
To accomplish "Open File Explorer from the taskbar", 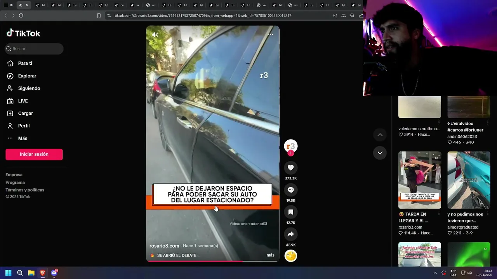I will 31,273.
